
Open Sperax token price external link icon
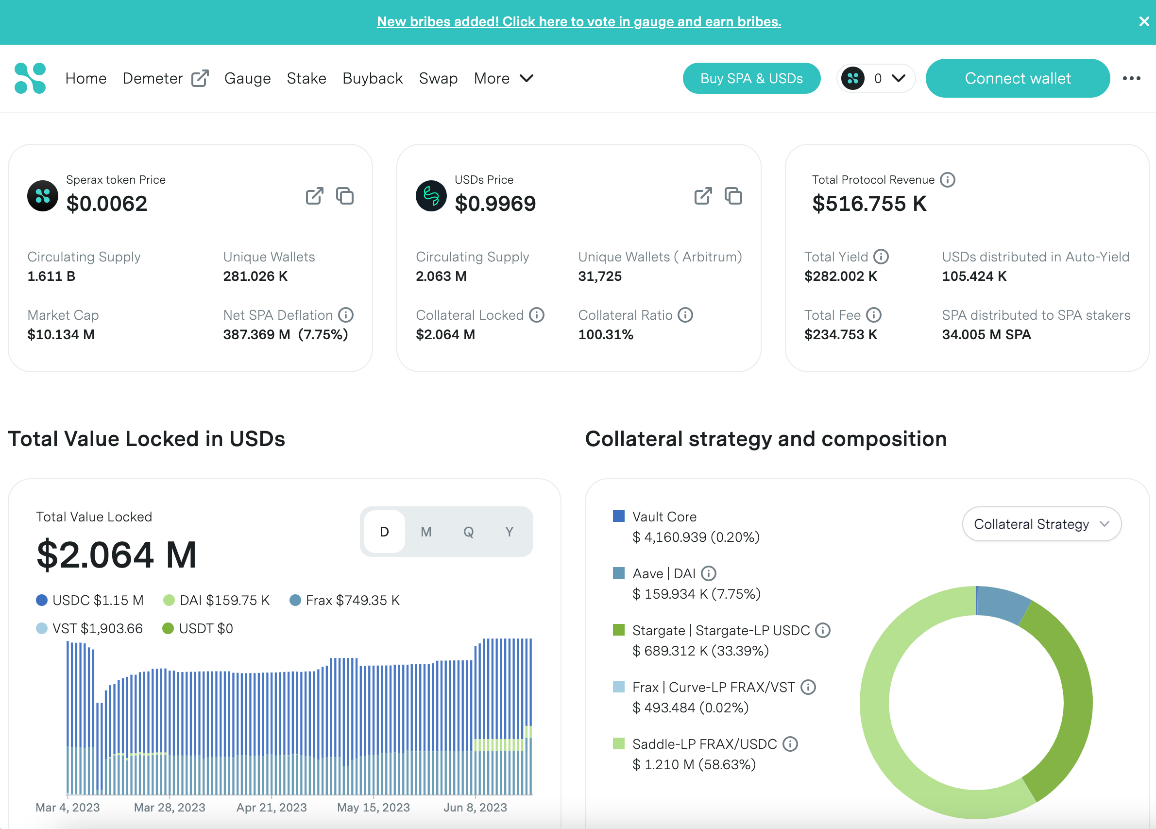point(314,196)
